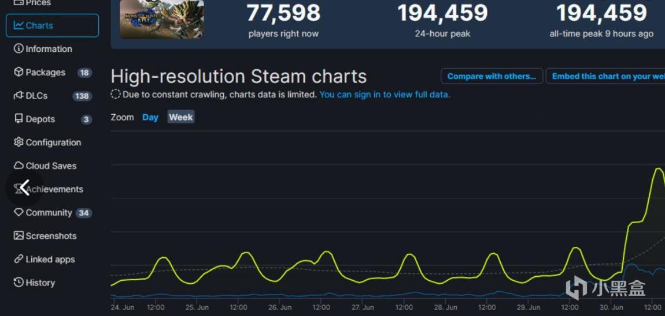Open the Charts sidebar tab

coord(52,25)
